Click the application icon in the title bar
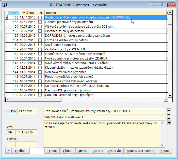This screenshot has height=159, width=178. [5, 5]
